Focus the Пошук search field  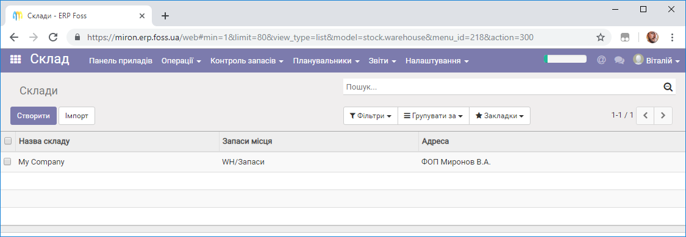coord(502,87)
